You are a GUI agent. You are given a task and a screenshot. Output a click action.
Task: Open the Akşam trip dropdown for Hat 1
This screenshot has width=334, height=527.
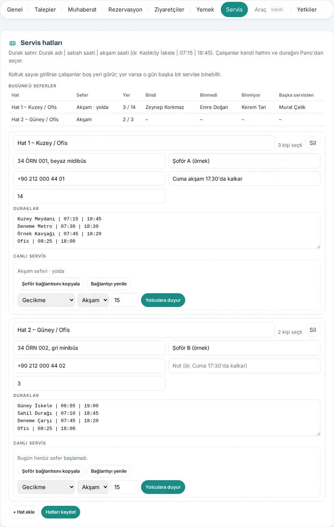pos(93,300)
